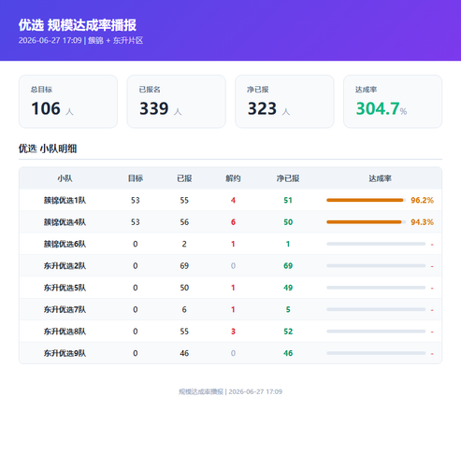
Task: Click the empty progress bar for 东升优选9队
Action: [x=376, y=353]
